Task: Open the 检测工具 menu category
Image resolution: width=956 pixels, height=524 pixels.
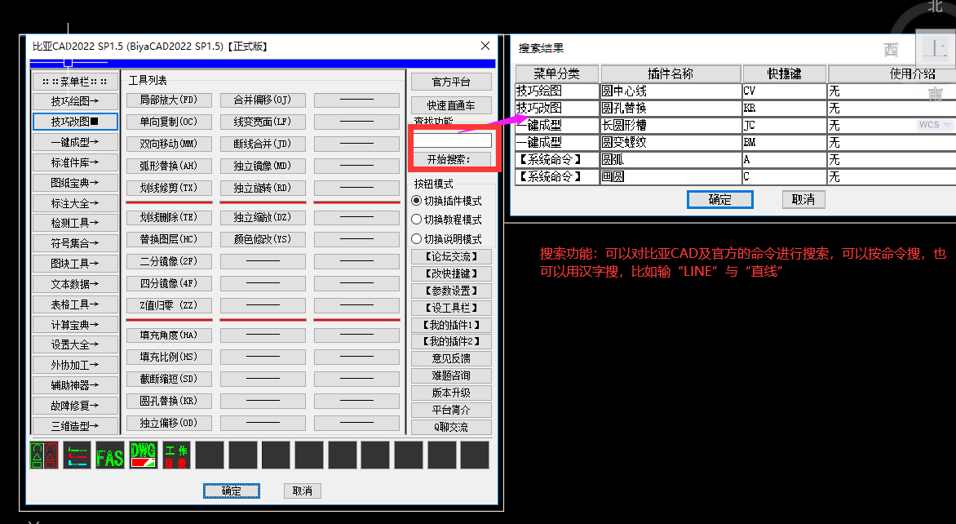Action: 74,223
